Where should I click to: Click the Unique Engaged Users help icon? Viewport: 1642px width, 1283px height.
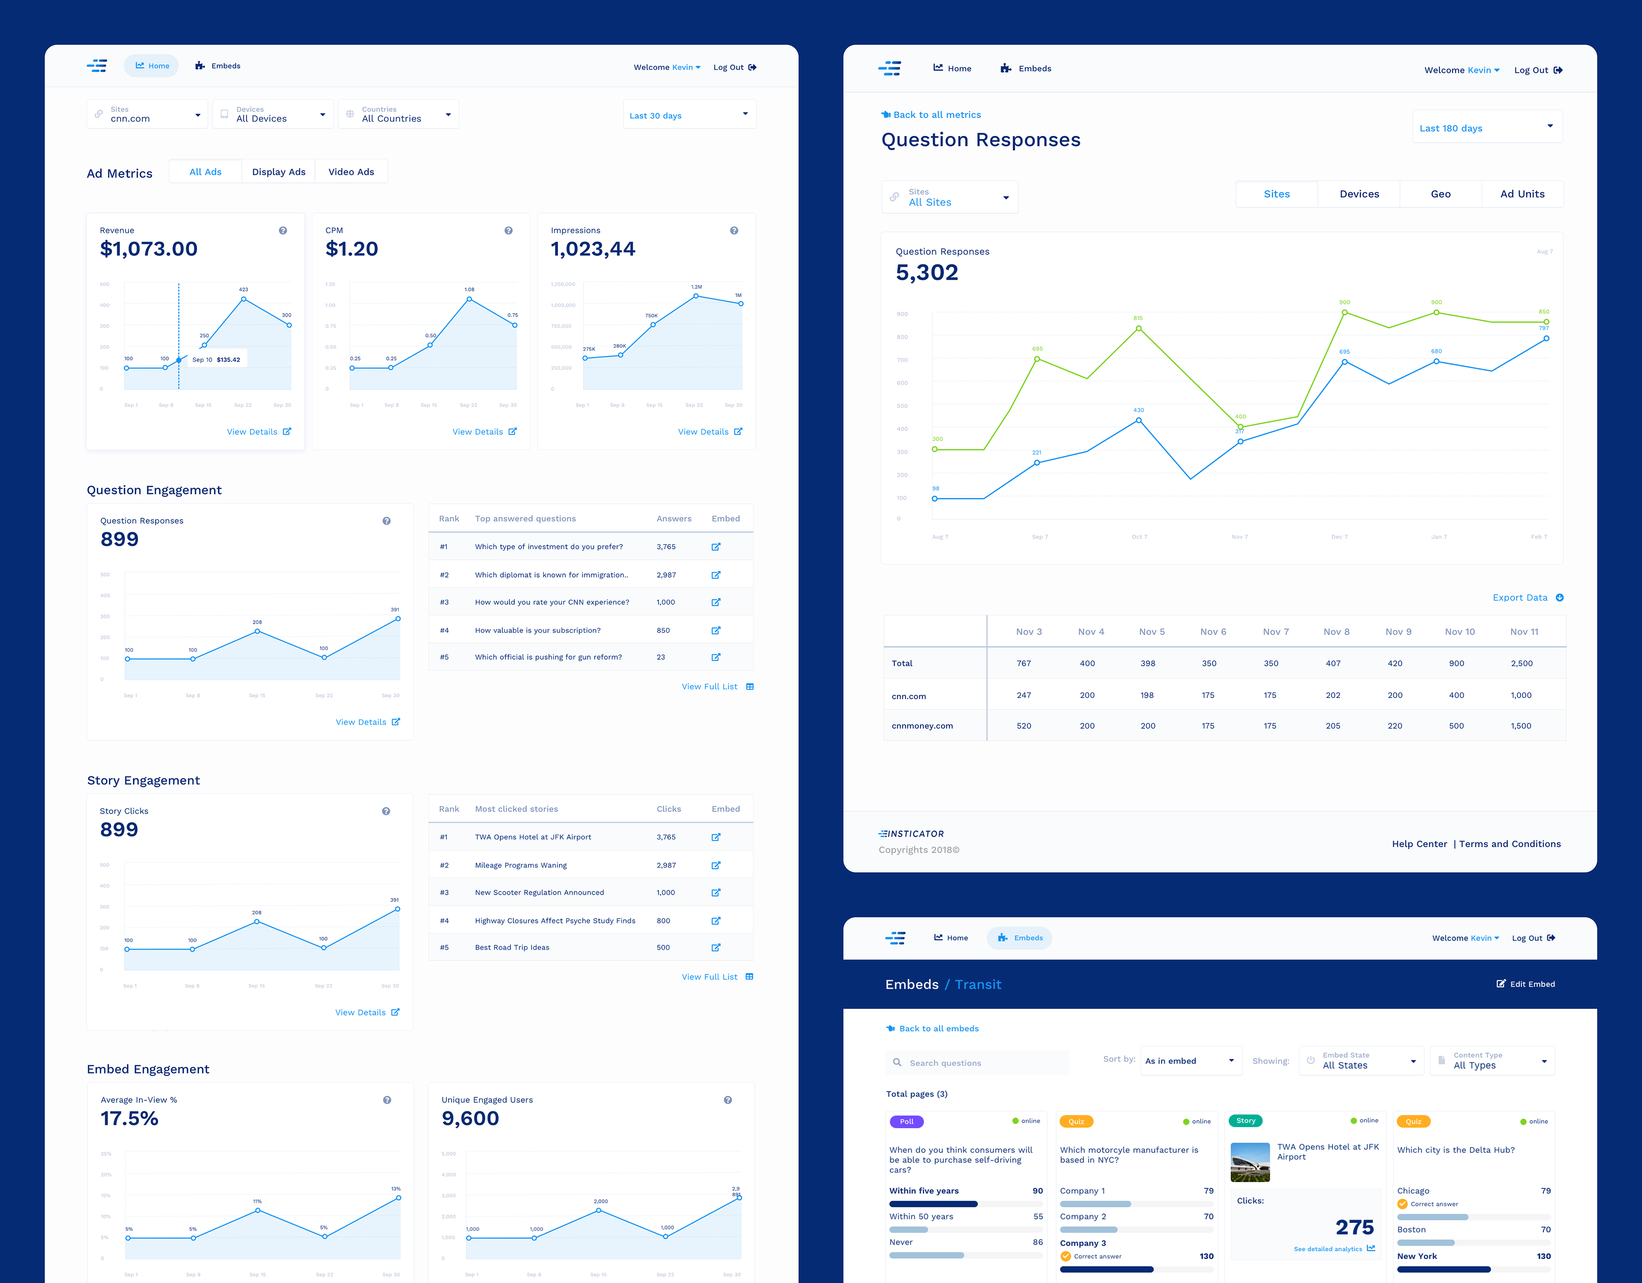[728, 1100]
